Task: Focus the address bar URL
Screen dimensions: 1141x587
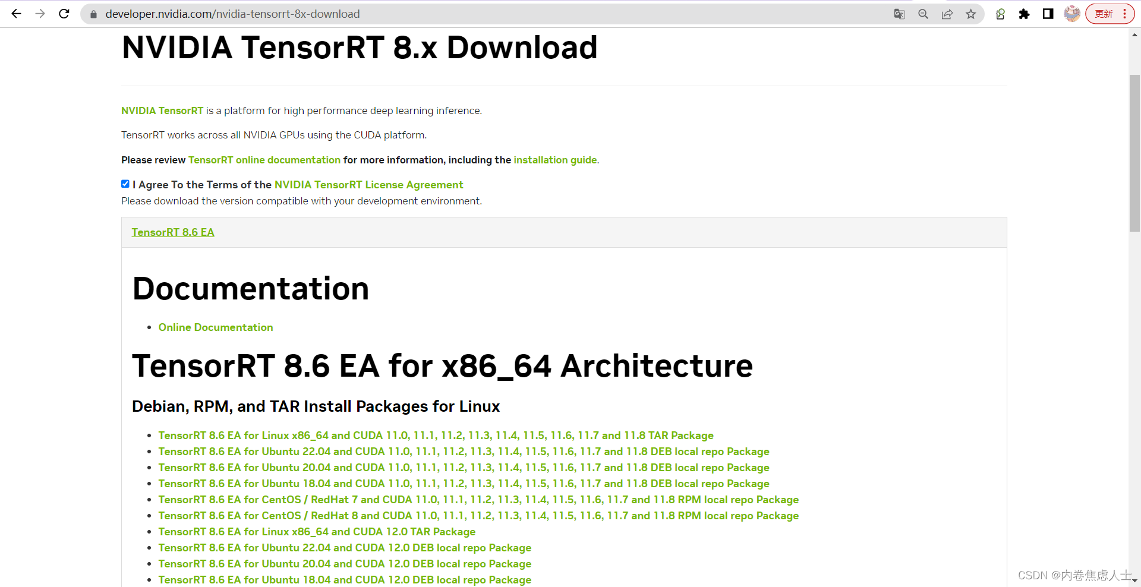Action: tap(232, 14)
